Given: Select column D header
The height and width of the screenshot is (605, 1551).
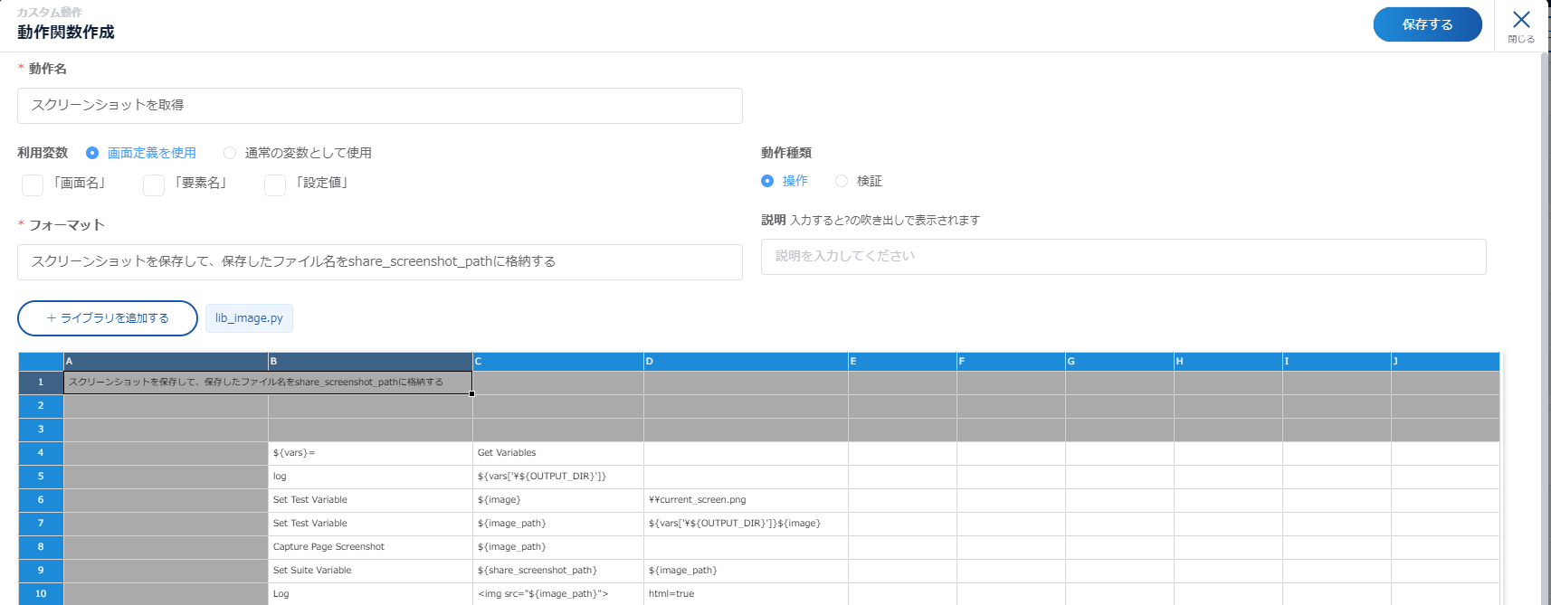Looking at the screenshot, I should [x=746, y=361].
